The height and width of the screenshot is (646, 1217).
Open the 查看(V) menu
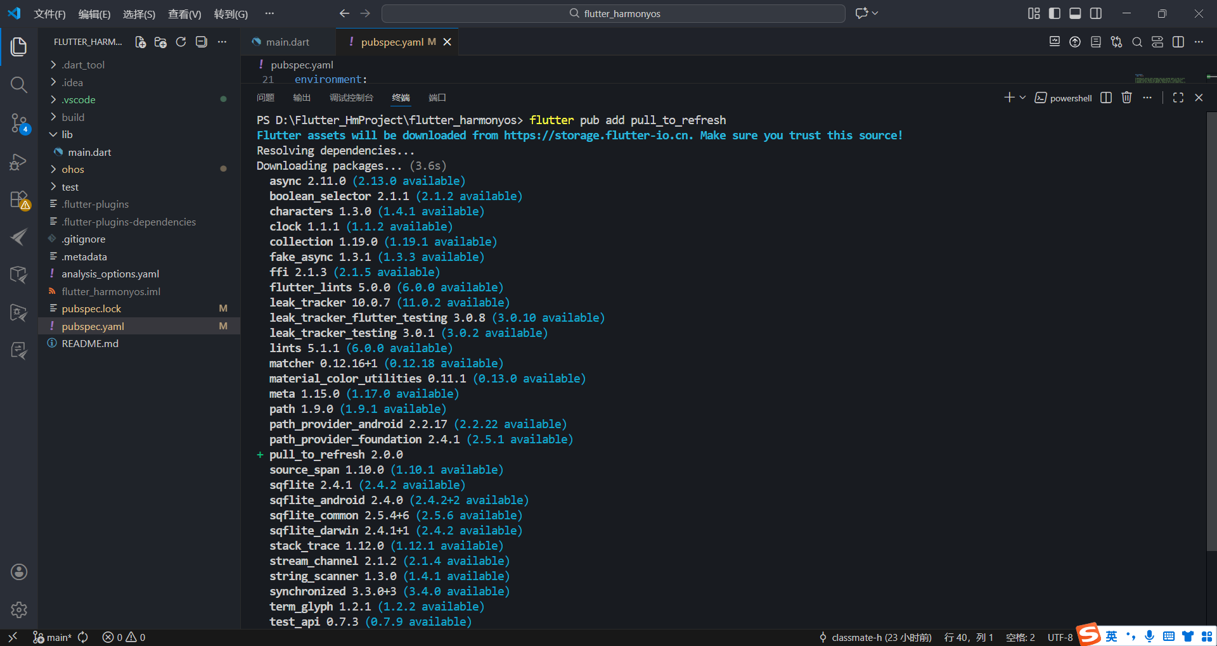click(x=184, y=14)
